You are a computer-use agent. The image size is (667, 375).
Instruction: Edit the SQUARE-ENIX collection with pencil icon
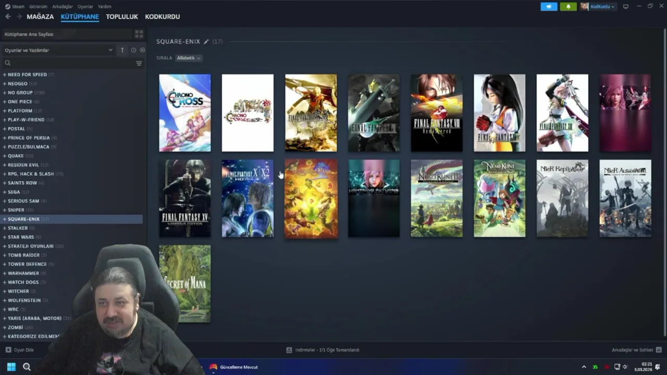[206, 41]
